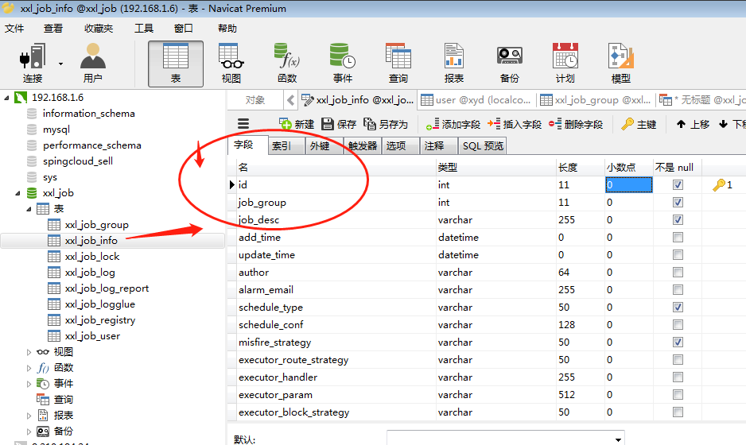
Task: Select the 192.168.1.6 connection in tree
Action: point(57,98)
